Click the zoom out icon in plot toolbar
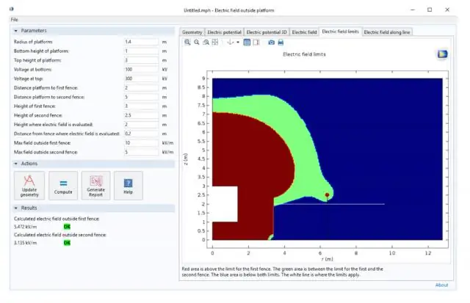The height and width of the screenshot is (303, 470). [197, 43]
